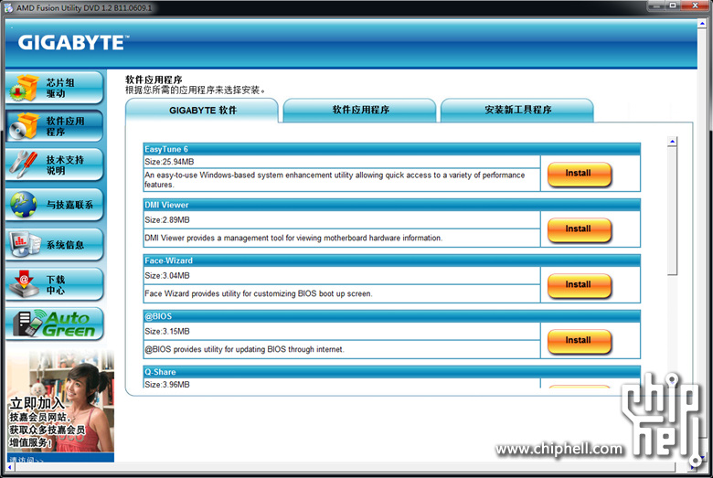
Task: Click the Size:25.94MB text
Action: point(169,162)
